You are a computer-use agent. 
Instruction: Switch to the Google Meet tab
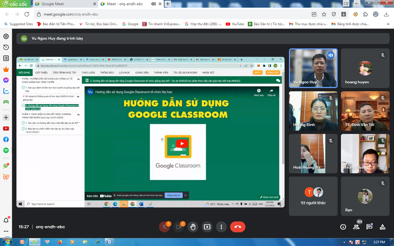click(x=65, y=4)
